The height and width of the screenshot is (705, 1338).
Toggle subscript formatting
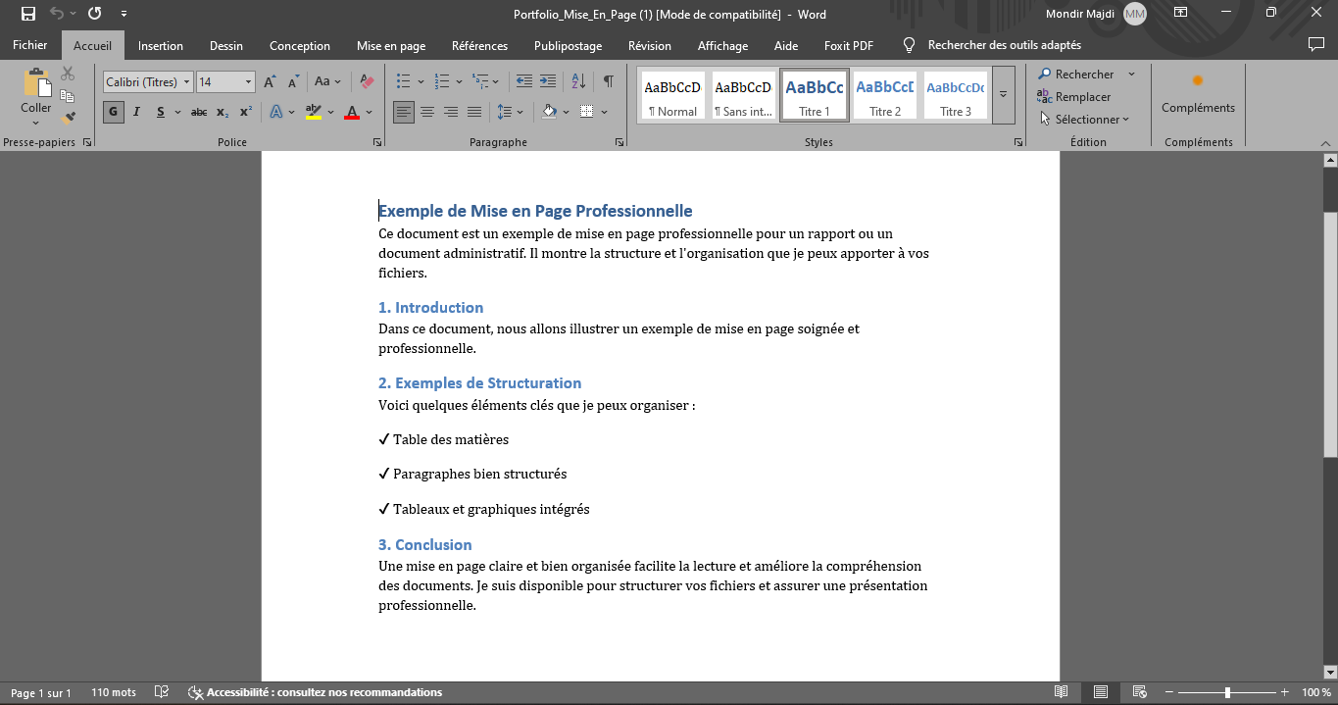pos(223,112)
